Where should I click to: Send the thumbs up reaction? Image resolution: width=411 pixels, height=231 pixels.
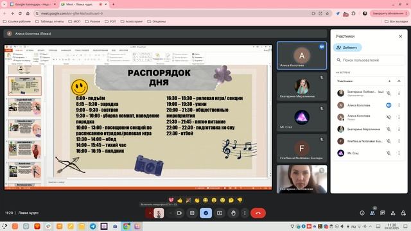180,200
